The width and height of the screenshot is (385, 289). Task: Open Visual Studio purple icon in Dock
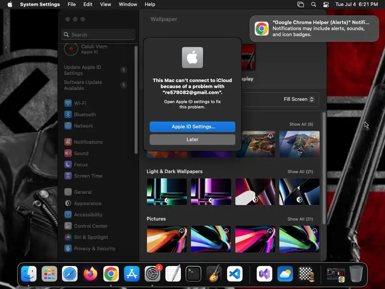click(x=264, y=274)
